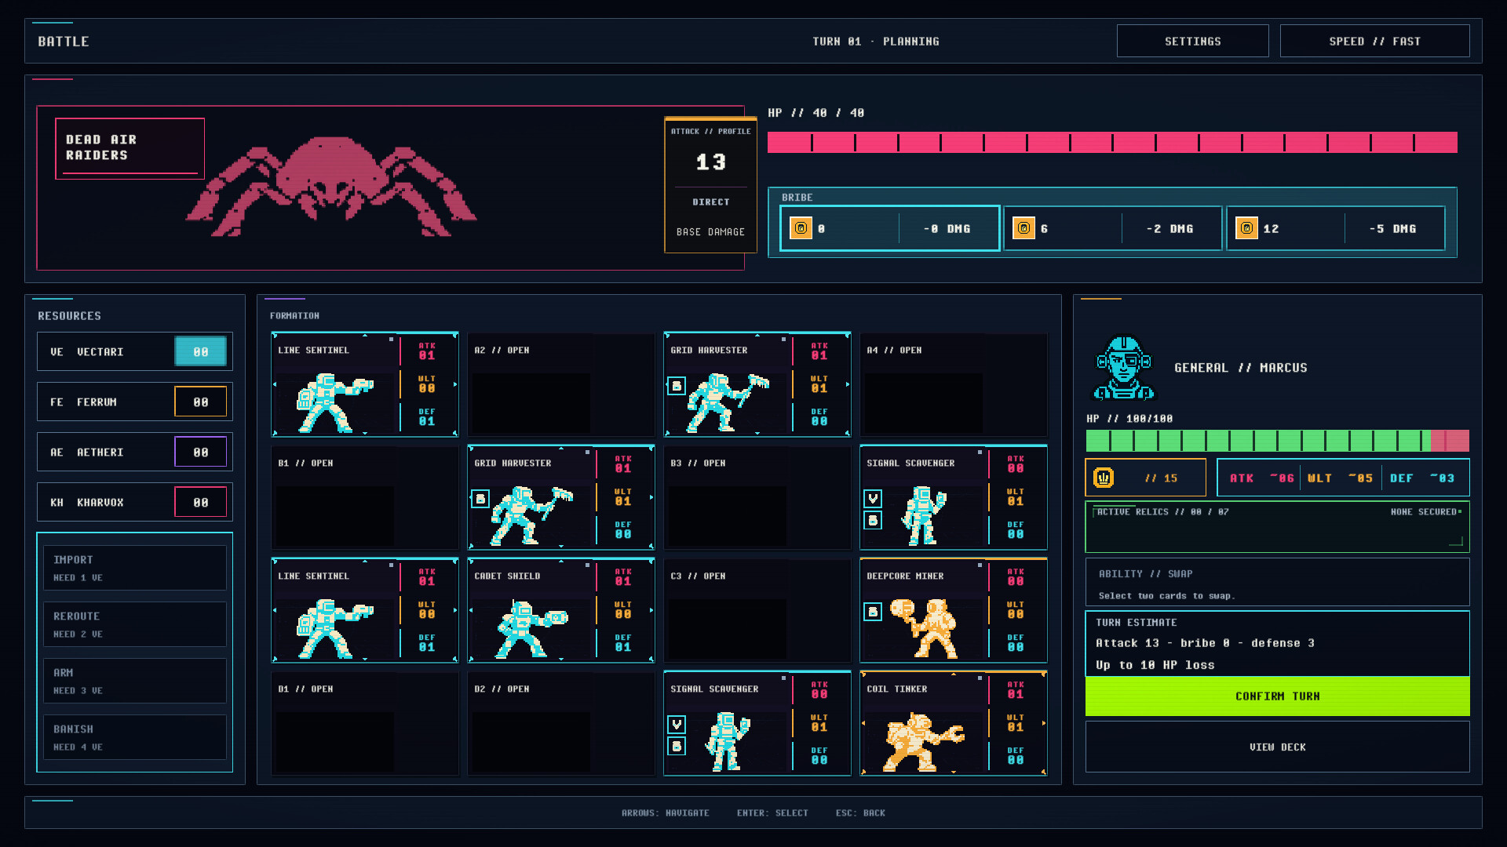
Task: Click the coin icon on the 6 bribe option
Action: click(1024, 228)
